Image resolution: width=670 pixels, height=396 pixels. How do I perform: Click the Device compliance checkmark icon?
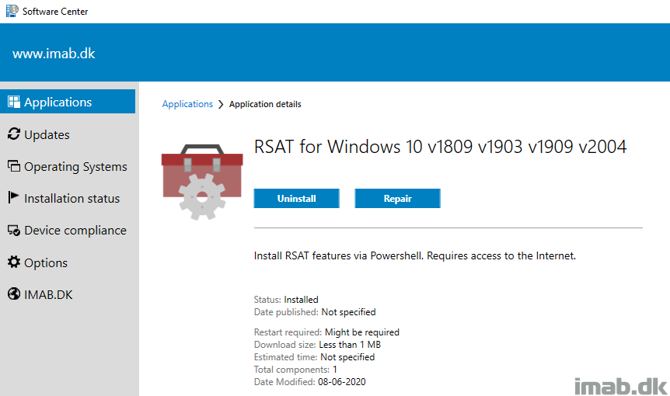14,231
